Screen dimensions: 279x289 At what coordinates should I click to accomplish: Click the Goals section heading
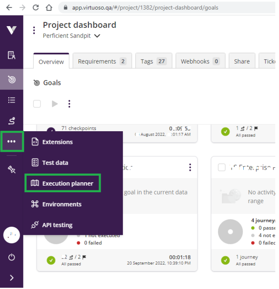[52, 83]
